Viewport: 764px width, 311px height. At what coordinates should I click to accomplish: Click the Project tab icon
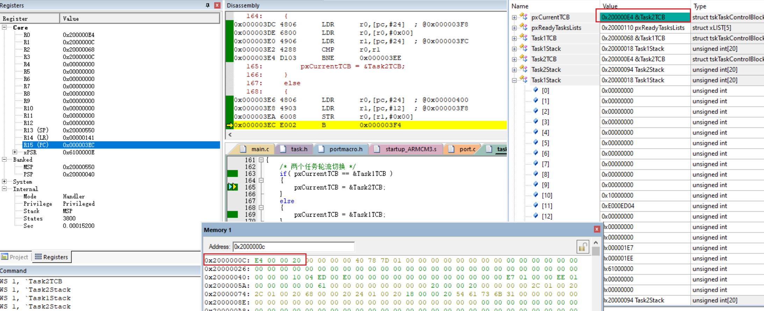point(5,257)
